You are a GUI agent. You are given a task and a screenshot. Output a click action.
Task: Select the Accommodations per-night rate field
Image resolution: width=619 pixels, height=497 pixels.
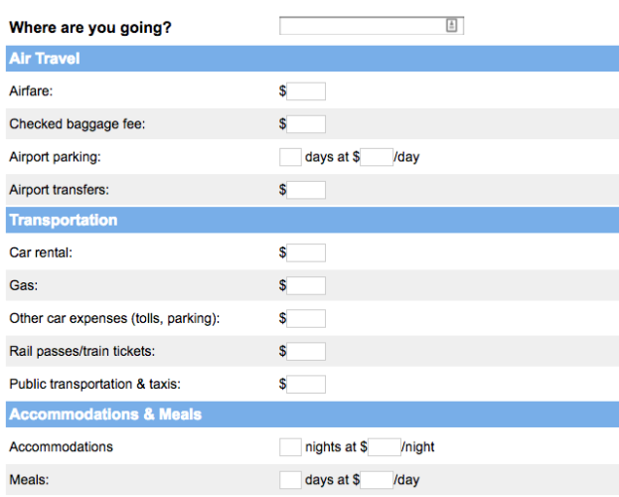[384, 447]
